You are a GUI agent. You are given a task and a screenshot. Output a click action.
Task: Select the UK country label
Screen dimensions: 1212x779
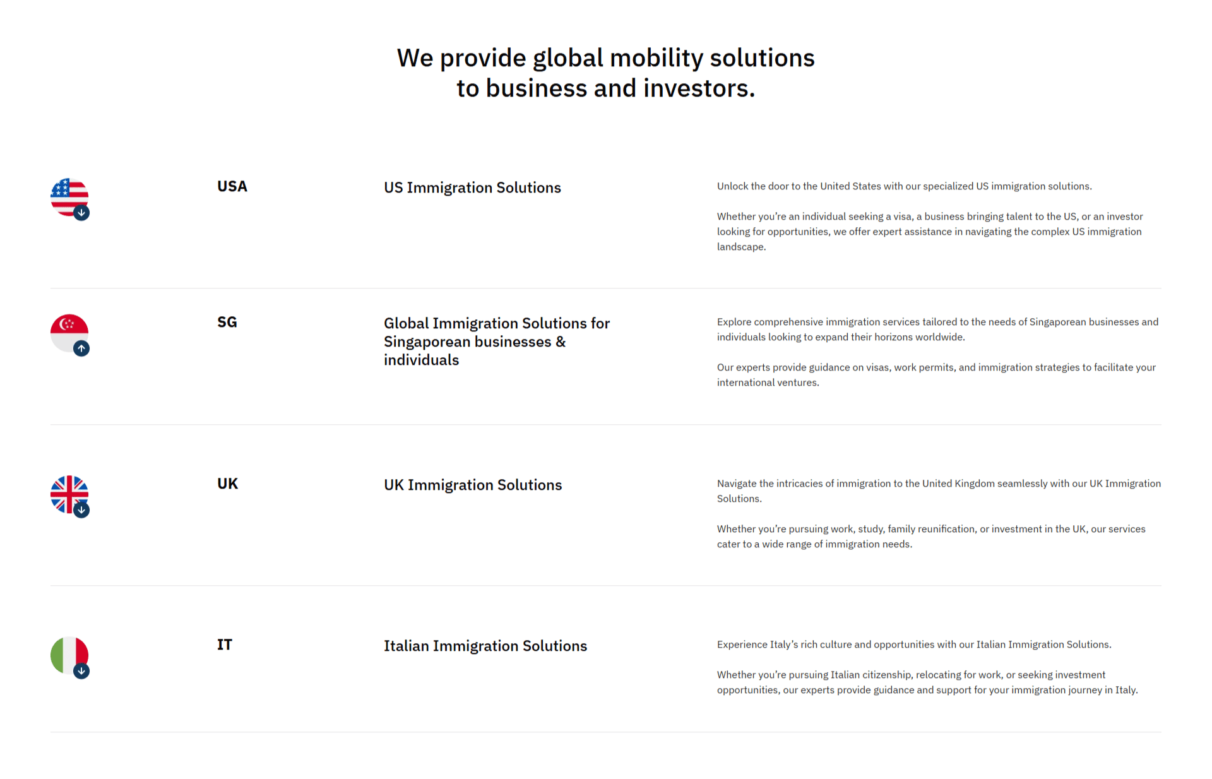227,484
